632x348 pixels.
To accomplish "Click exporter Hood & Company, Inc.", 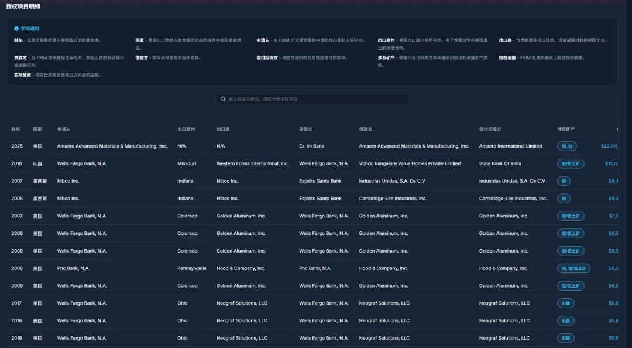I will pos(241,268).
